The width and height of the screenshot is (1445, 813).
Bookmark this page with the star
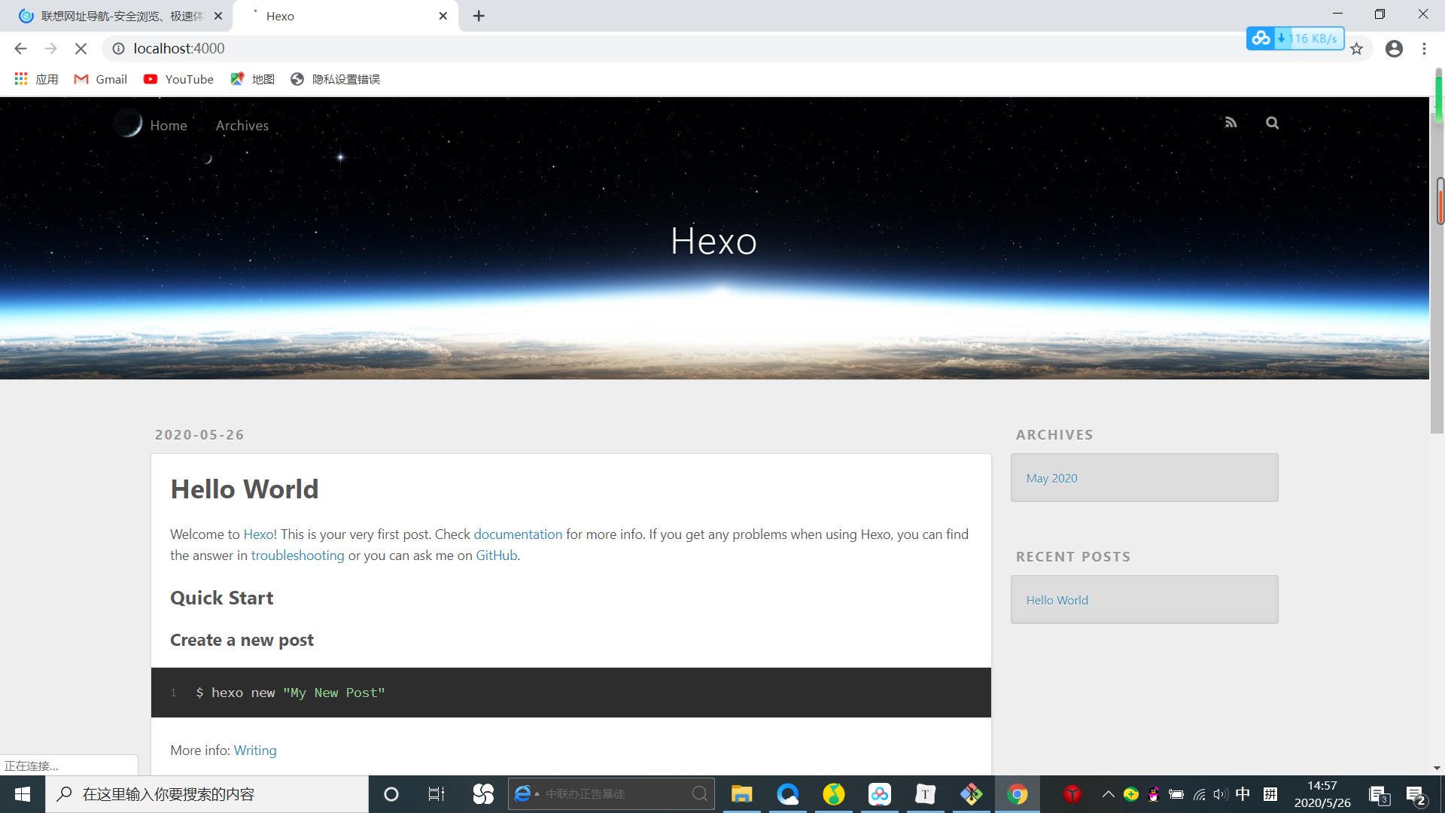(1356, 49)
